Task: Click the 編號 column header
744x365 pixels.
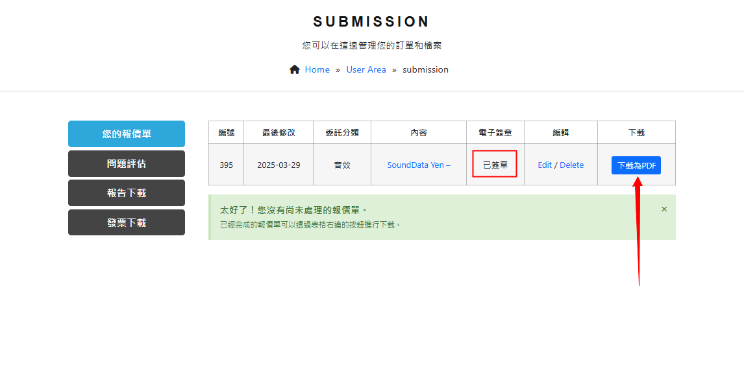Action: point(226,132)
